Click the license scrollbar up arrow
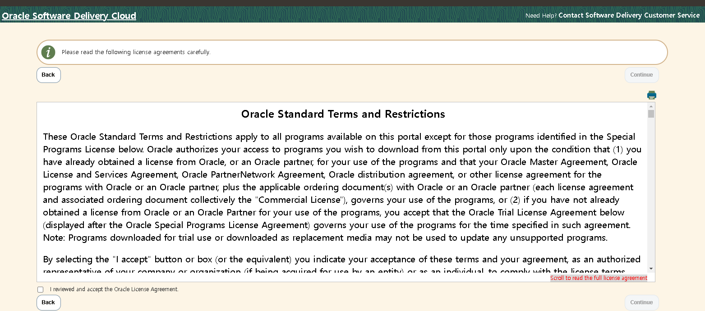Image resolution: width=705 pixels, height=311 pixels. click(x=651, y=106)
